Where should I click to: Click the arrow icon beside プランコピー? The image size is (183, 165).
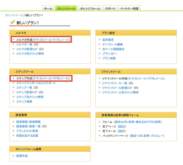[99, 53]
